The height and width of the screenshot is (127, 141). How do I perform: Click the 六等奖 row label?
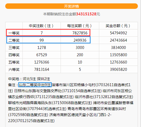coord(14,69)
